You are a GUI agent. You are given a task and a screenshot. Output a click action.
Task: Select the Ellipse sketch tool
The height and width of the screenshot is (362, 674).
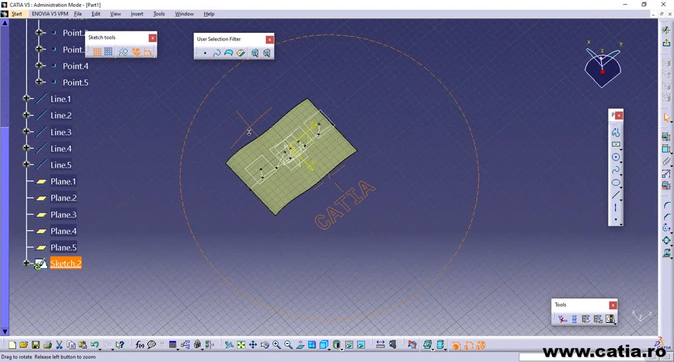616,182
